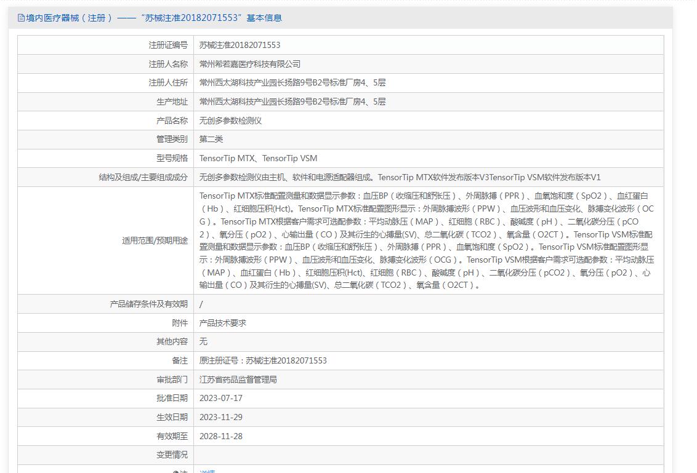The width and height of the screenshot is (697, 473).
Task: Click the 适用范围/预期用途 label
Action: click(155, 240)
